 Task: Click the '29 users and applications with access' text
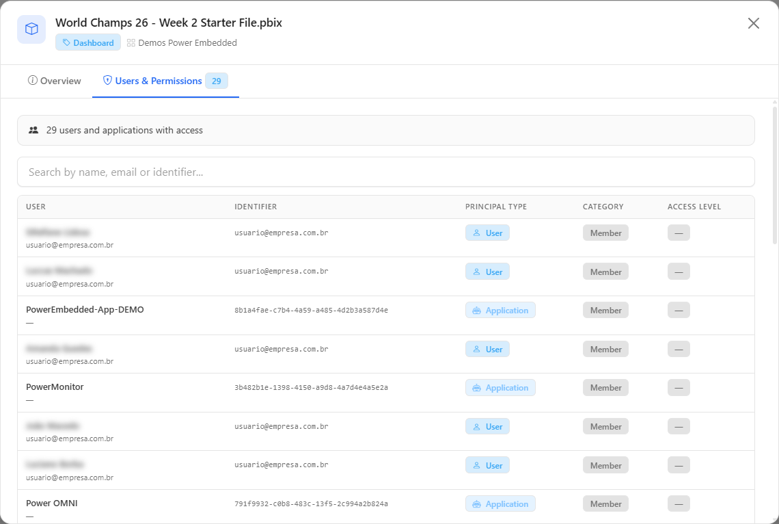tap(124, 130)
